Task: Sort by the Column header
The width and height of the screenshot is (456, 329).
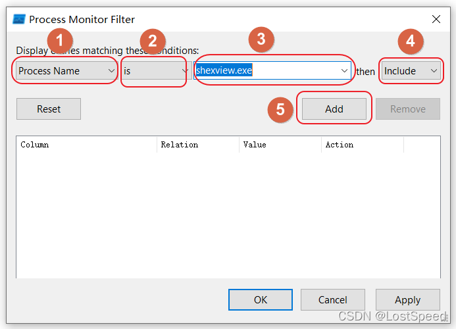Action: (87, 145)
